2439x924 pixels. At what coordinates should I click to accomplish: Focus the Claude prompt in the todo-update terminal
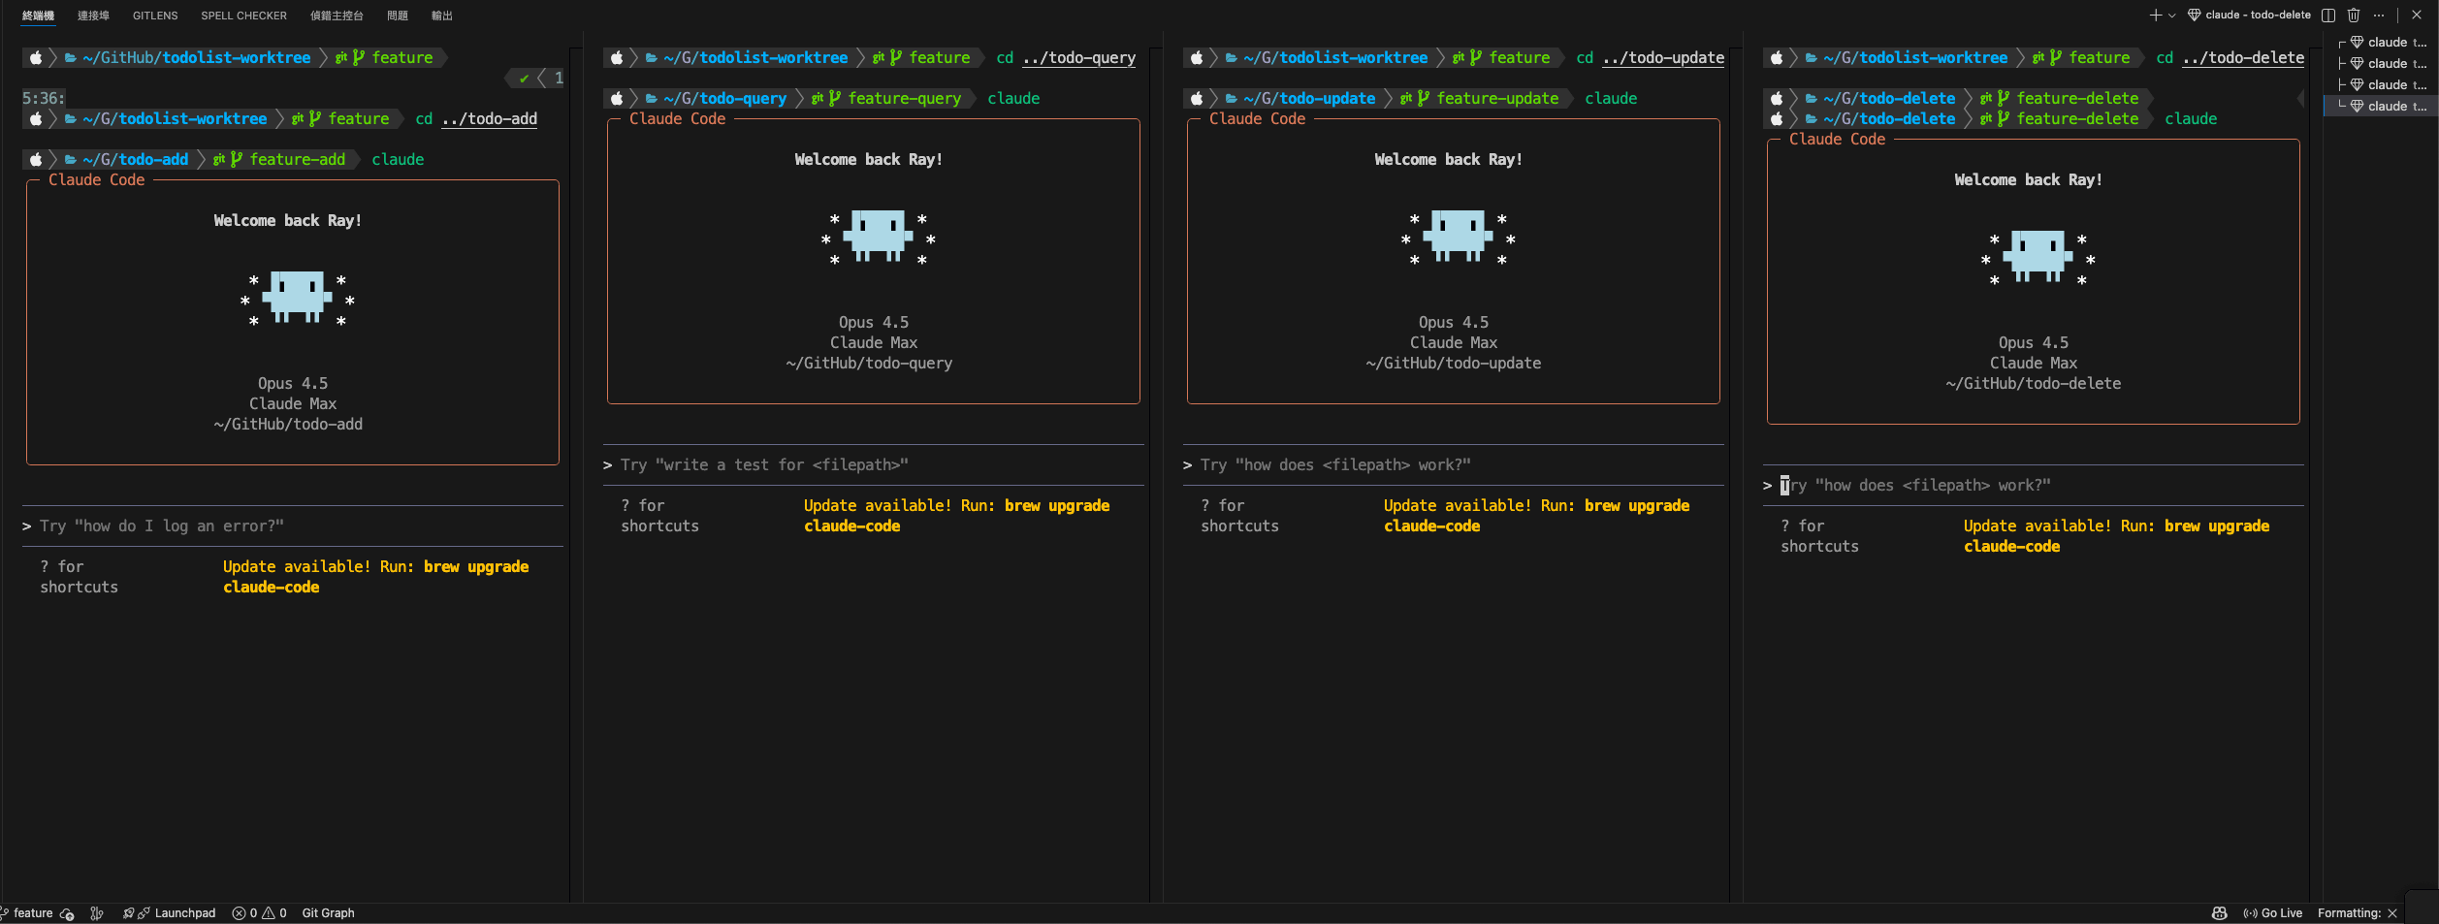(x=1453, y=465)
